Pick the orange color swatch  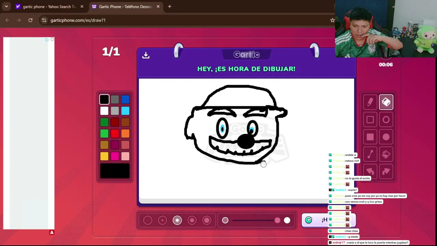(125, 134)
